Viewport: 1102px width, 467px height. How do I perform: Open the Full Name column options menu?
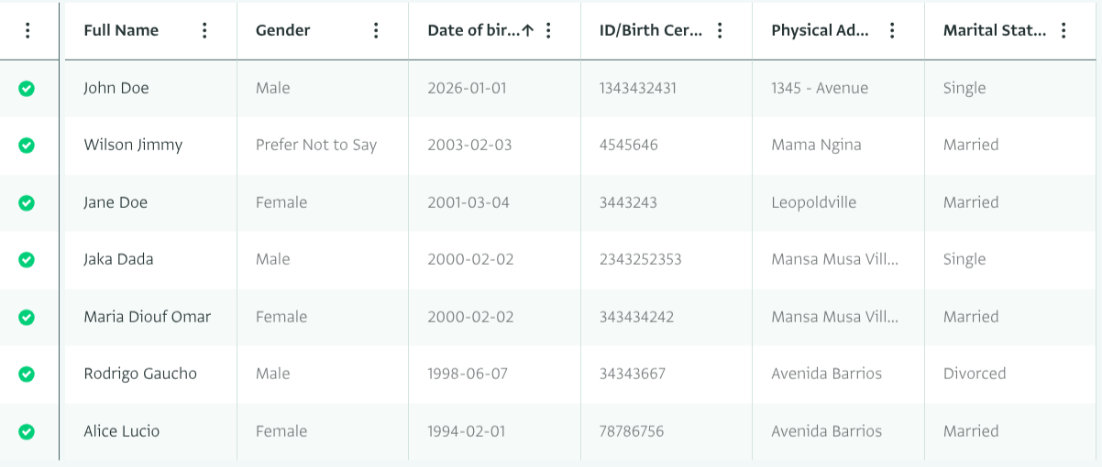click(x=204, y=30)
